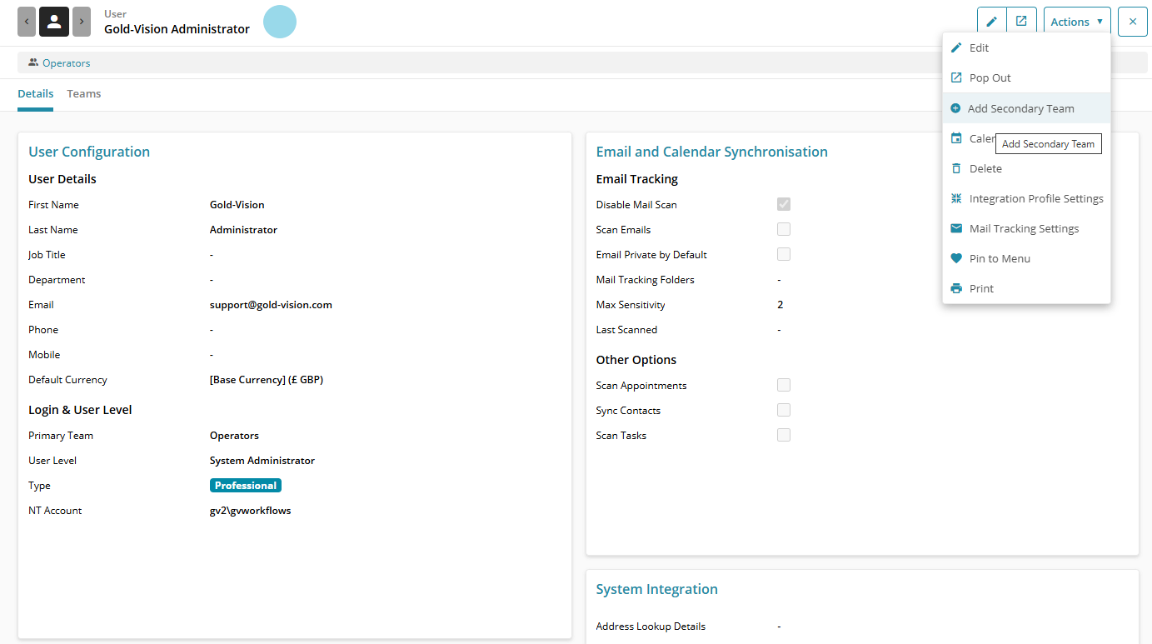Go to next record with right arrow
Image resolution: width=1152 pixels, height=644 pixels.
tap(82, 22)
